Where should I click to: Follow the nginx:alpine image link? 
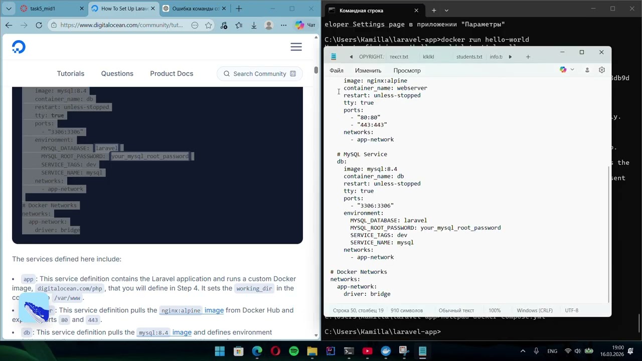tap(192, 310)
